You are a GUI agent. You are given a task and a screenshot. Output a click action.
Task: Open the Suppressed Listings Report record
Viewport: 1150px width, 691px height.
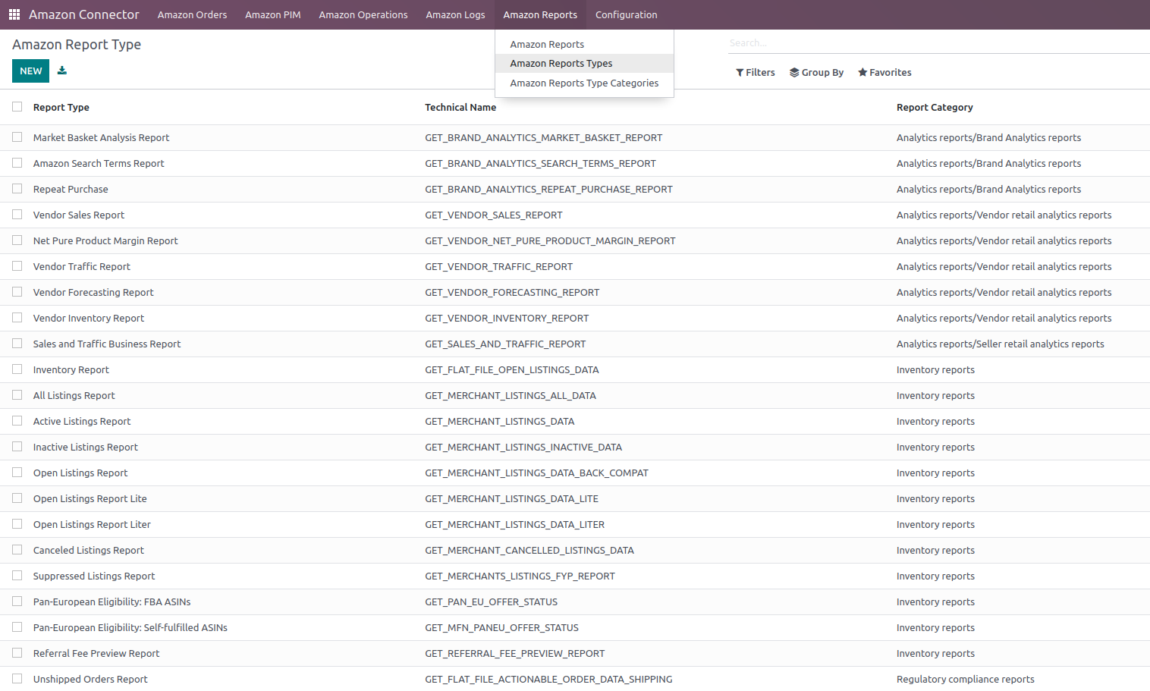[x=94, y=576]
